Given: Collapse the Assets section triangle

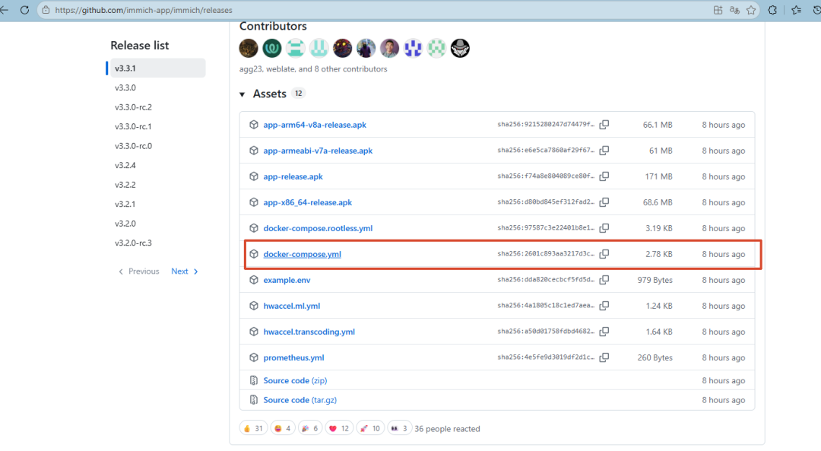Looking at the screenshot, I should point(242,94).
